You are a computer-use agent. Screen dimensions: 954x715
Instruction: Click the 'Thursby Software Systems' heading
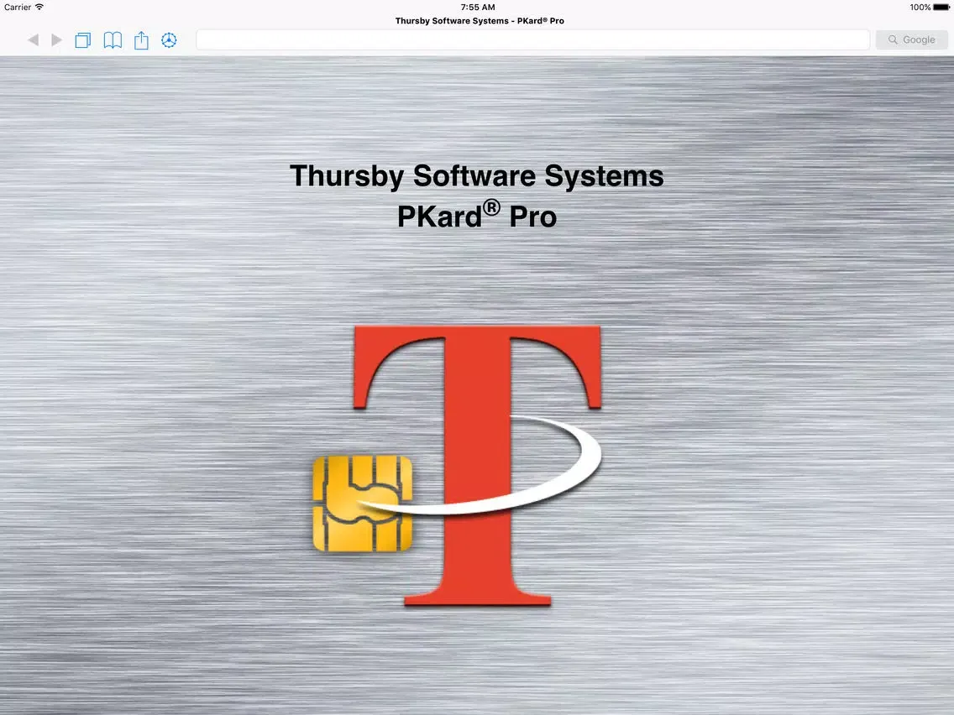click(477, 176)
